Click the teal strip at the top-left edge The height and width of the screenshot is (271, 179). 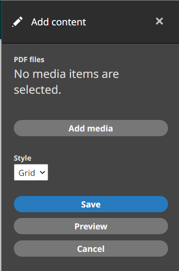click(0, 20)
